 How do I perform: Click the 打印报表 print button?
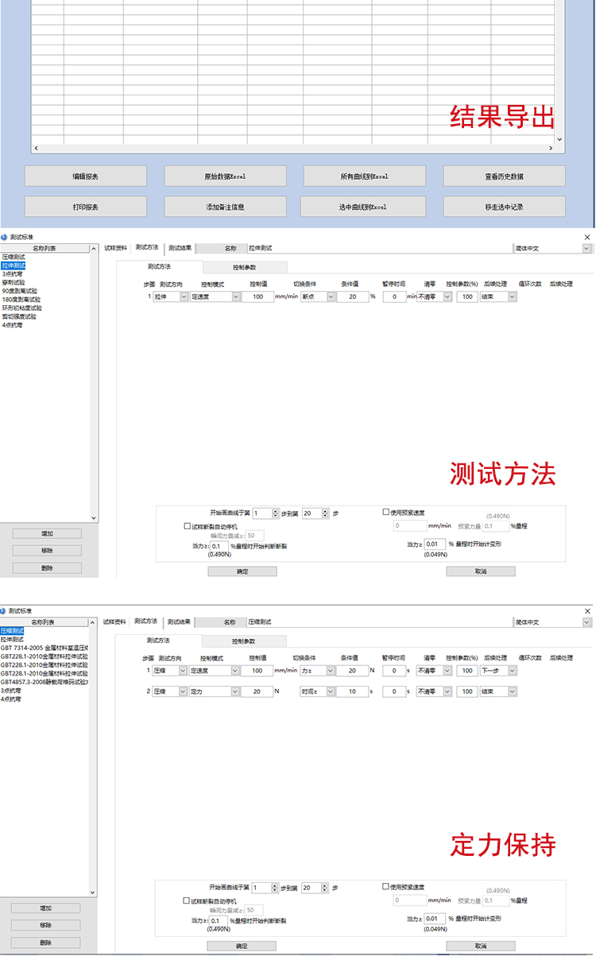(x=85, y=207)
